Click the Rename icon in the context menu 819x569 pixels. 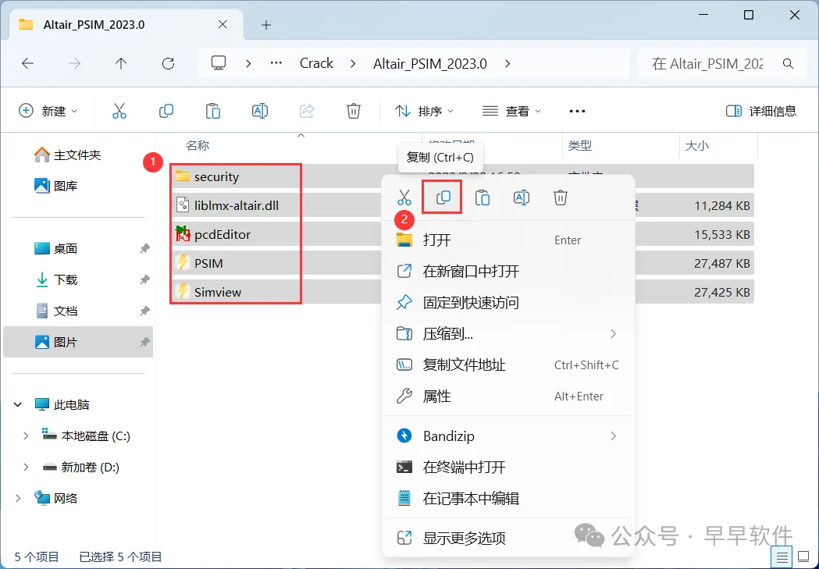tap(522, 197)
